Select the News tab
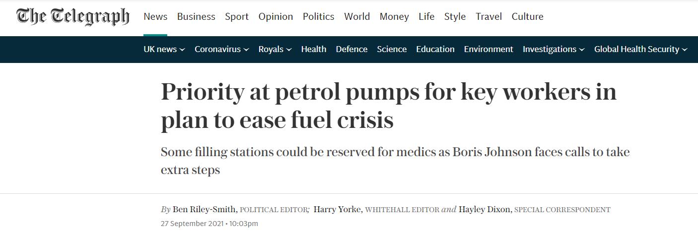The width and height of the screenshot is (698, 232). [x=155, y=16]
